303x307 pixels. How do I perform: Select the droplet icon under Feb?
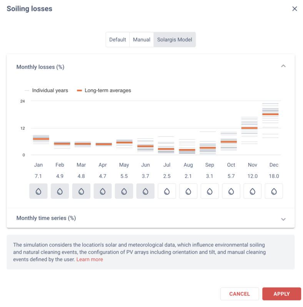[x=60, y=191]
